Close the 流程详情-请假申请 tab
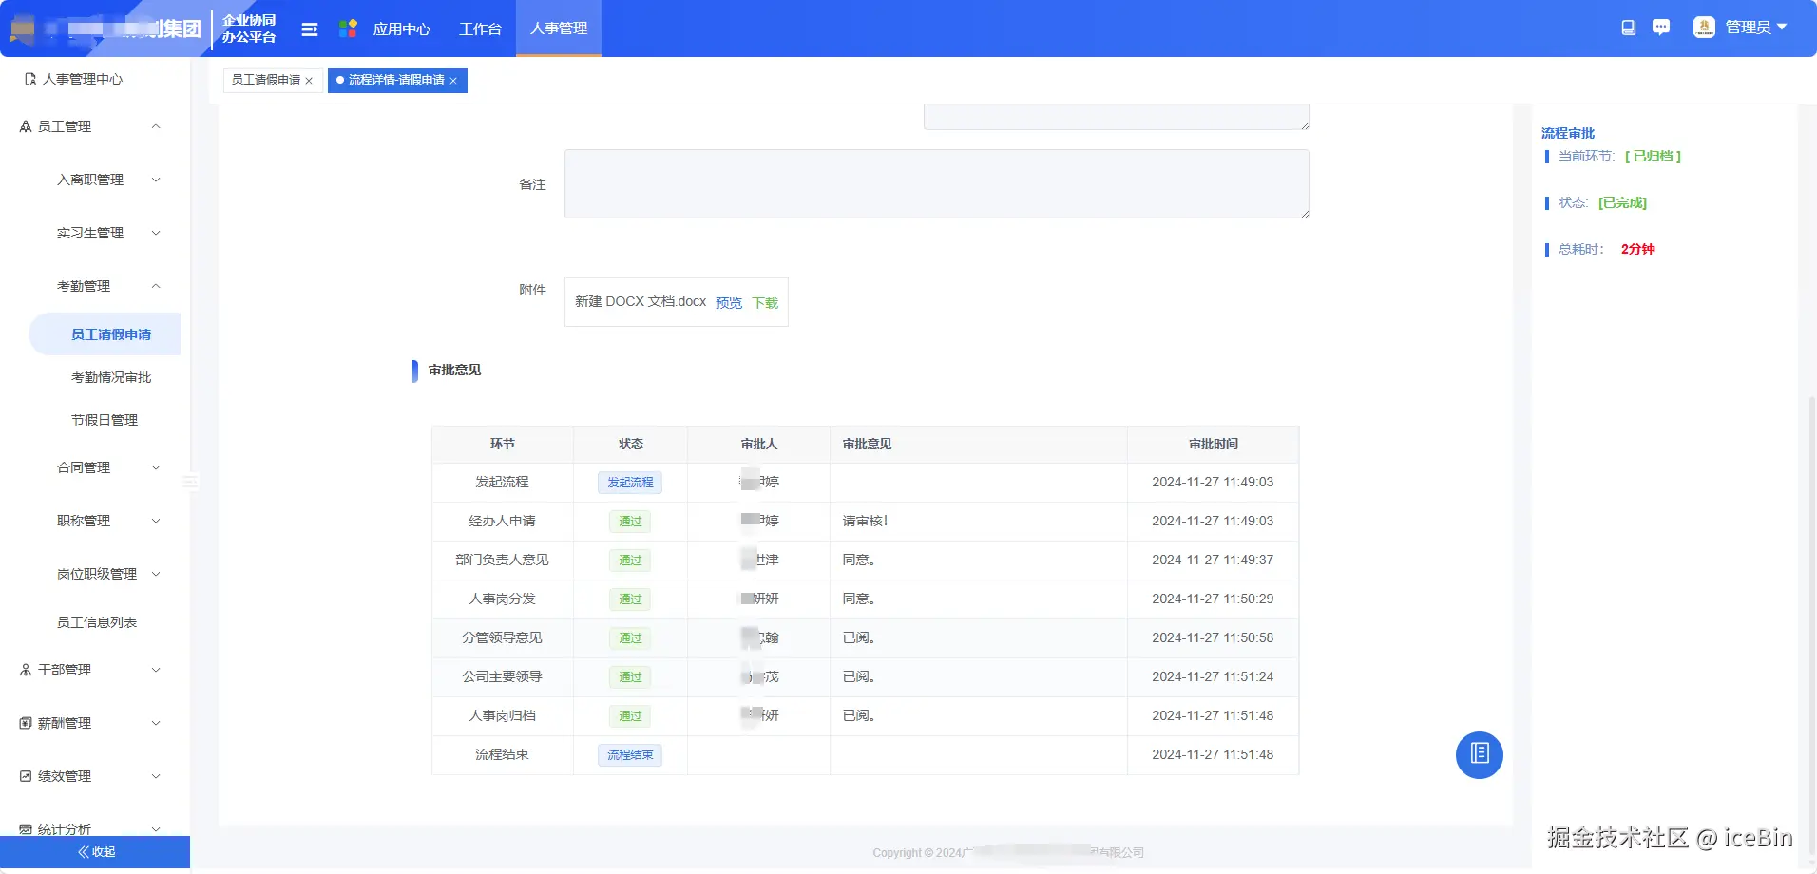Image resolution: width=1817 pixels, height=874 pixels. 454,81
